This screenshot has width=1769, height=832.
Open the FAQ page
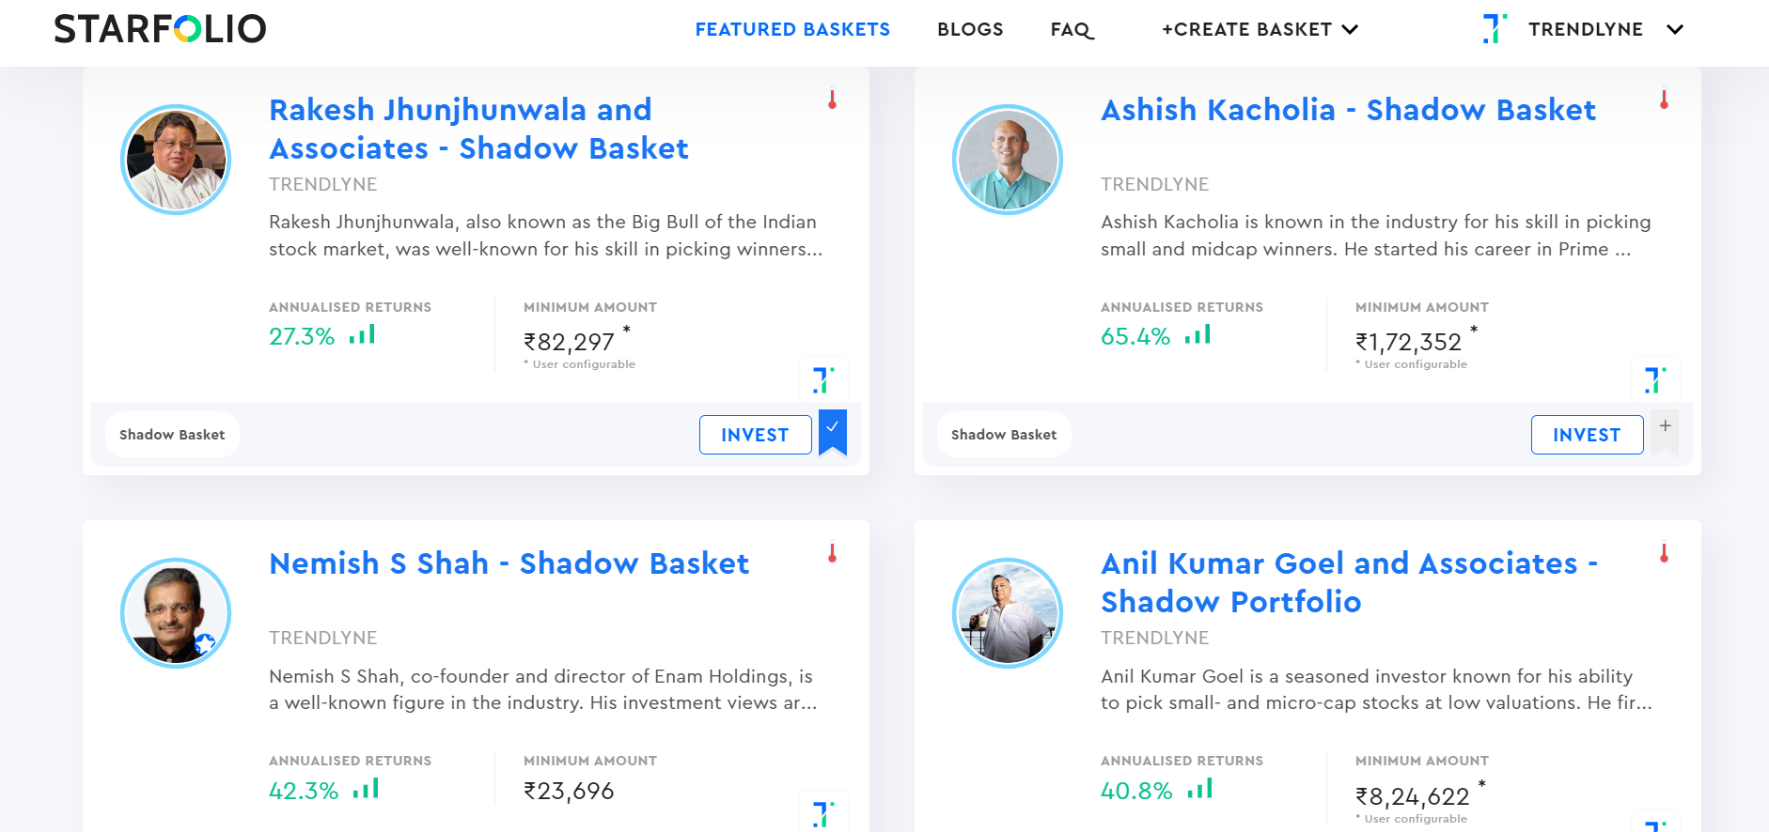click(x=1072, y=29)
